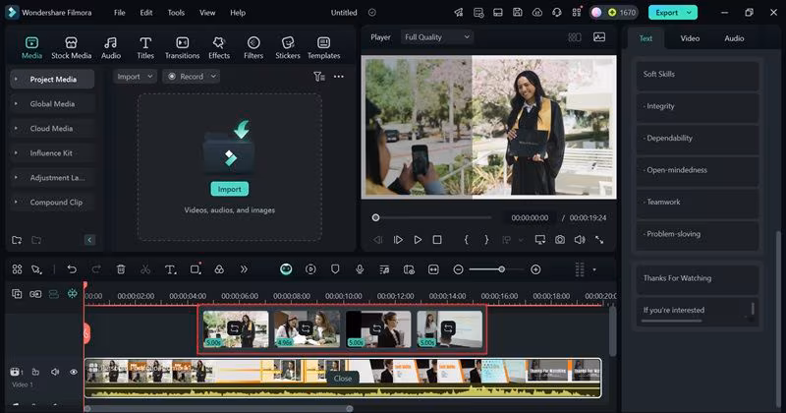This screenshot has height=413, width=786.
Task: Open the Effects panel
Action: [x=219, y=48]
